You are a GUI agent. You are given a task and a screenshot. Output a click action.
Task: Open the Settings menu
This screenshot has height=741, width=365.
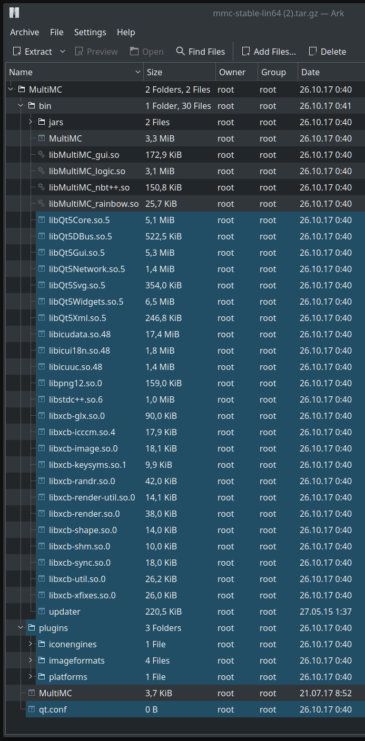click(90, 32)
